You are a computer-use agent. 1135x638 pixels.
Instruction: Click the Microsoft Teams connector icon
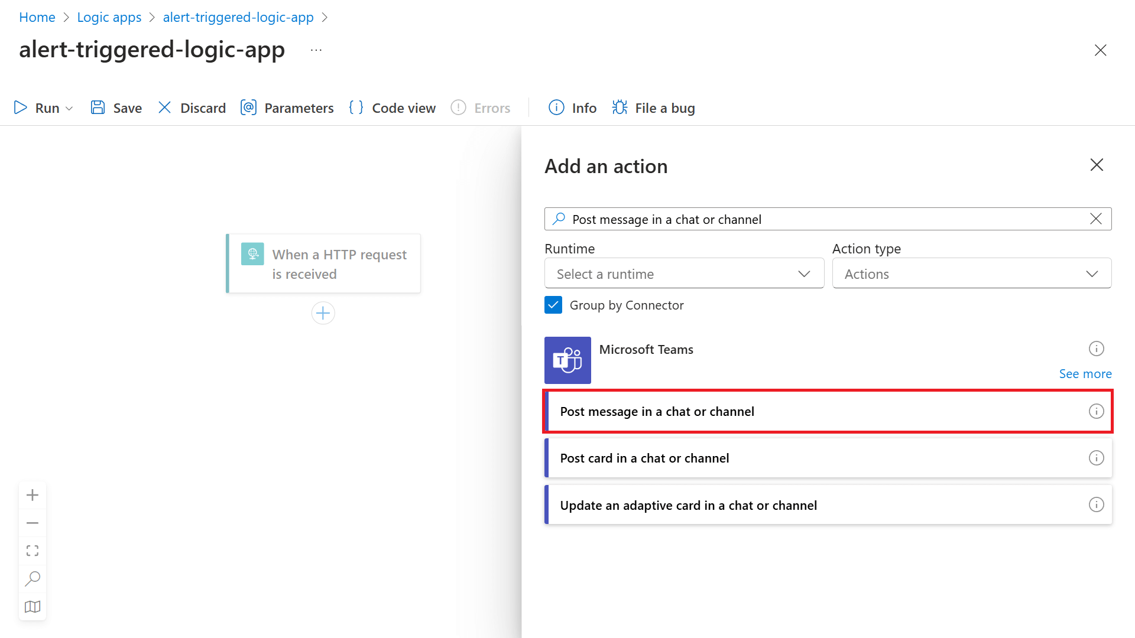tap(568, 359)
